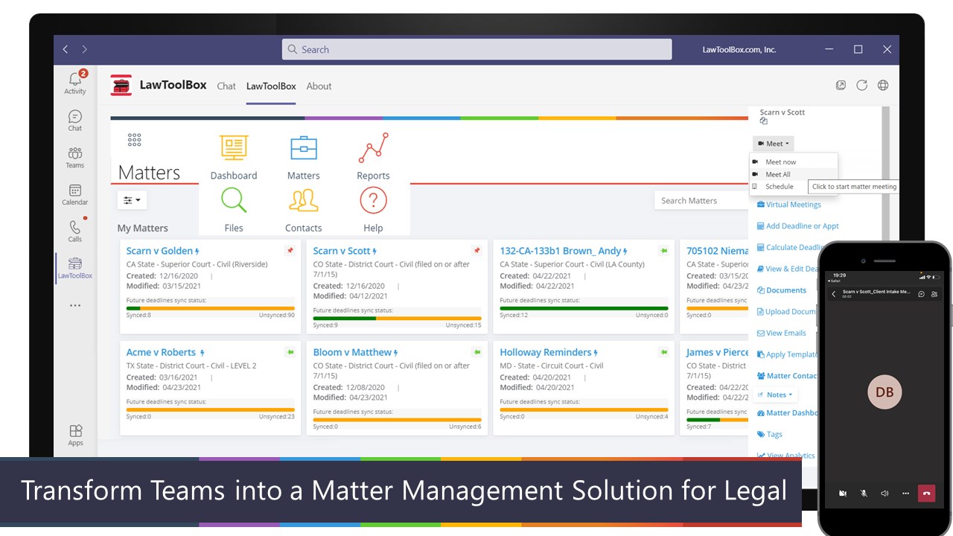The image size is (953, 536).
Task: Open the nine-dot app launcher grid
Action: pyautogui.click(x=134, y=140)
